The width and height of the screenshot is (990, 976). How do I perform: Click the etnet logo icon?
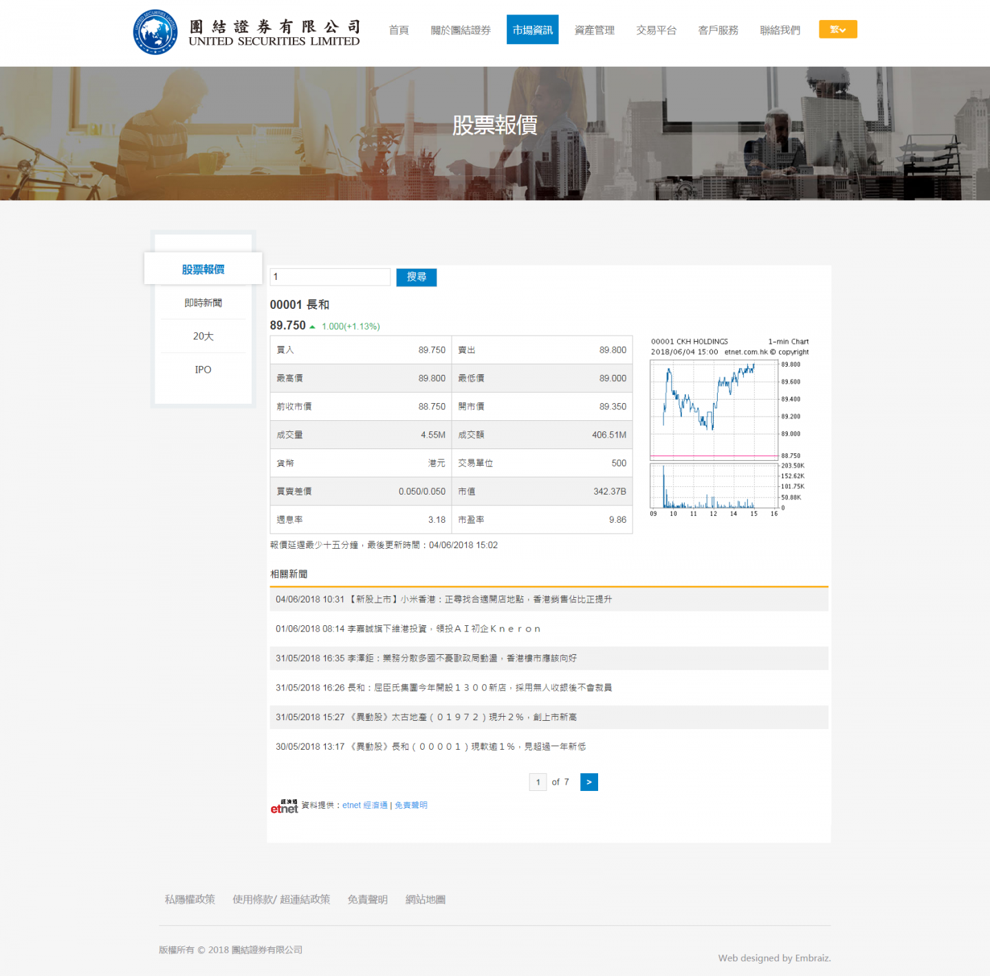[x=284, y=806]
